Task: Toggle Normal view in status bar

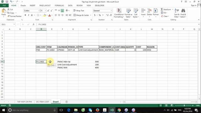Action: 160,105
